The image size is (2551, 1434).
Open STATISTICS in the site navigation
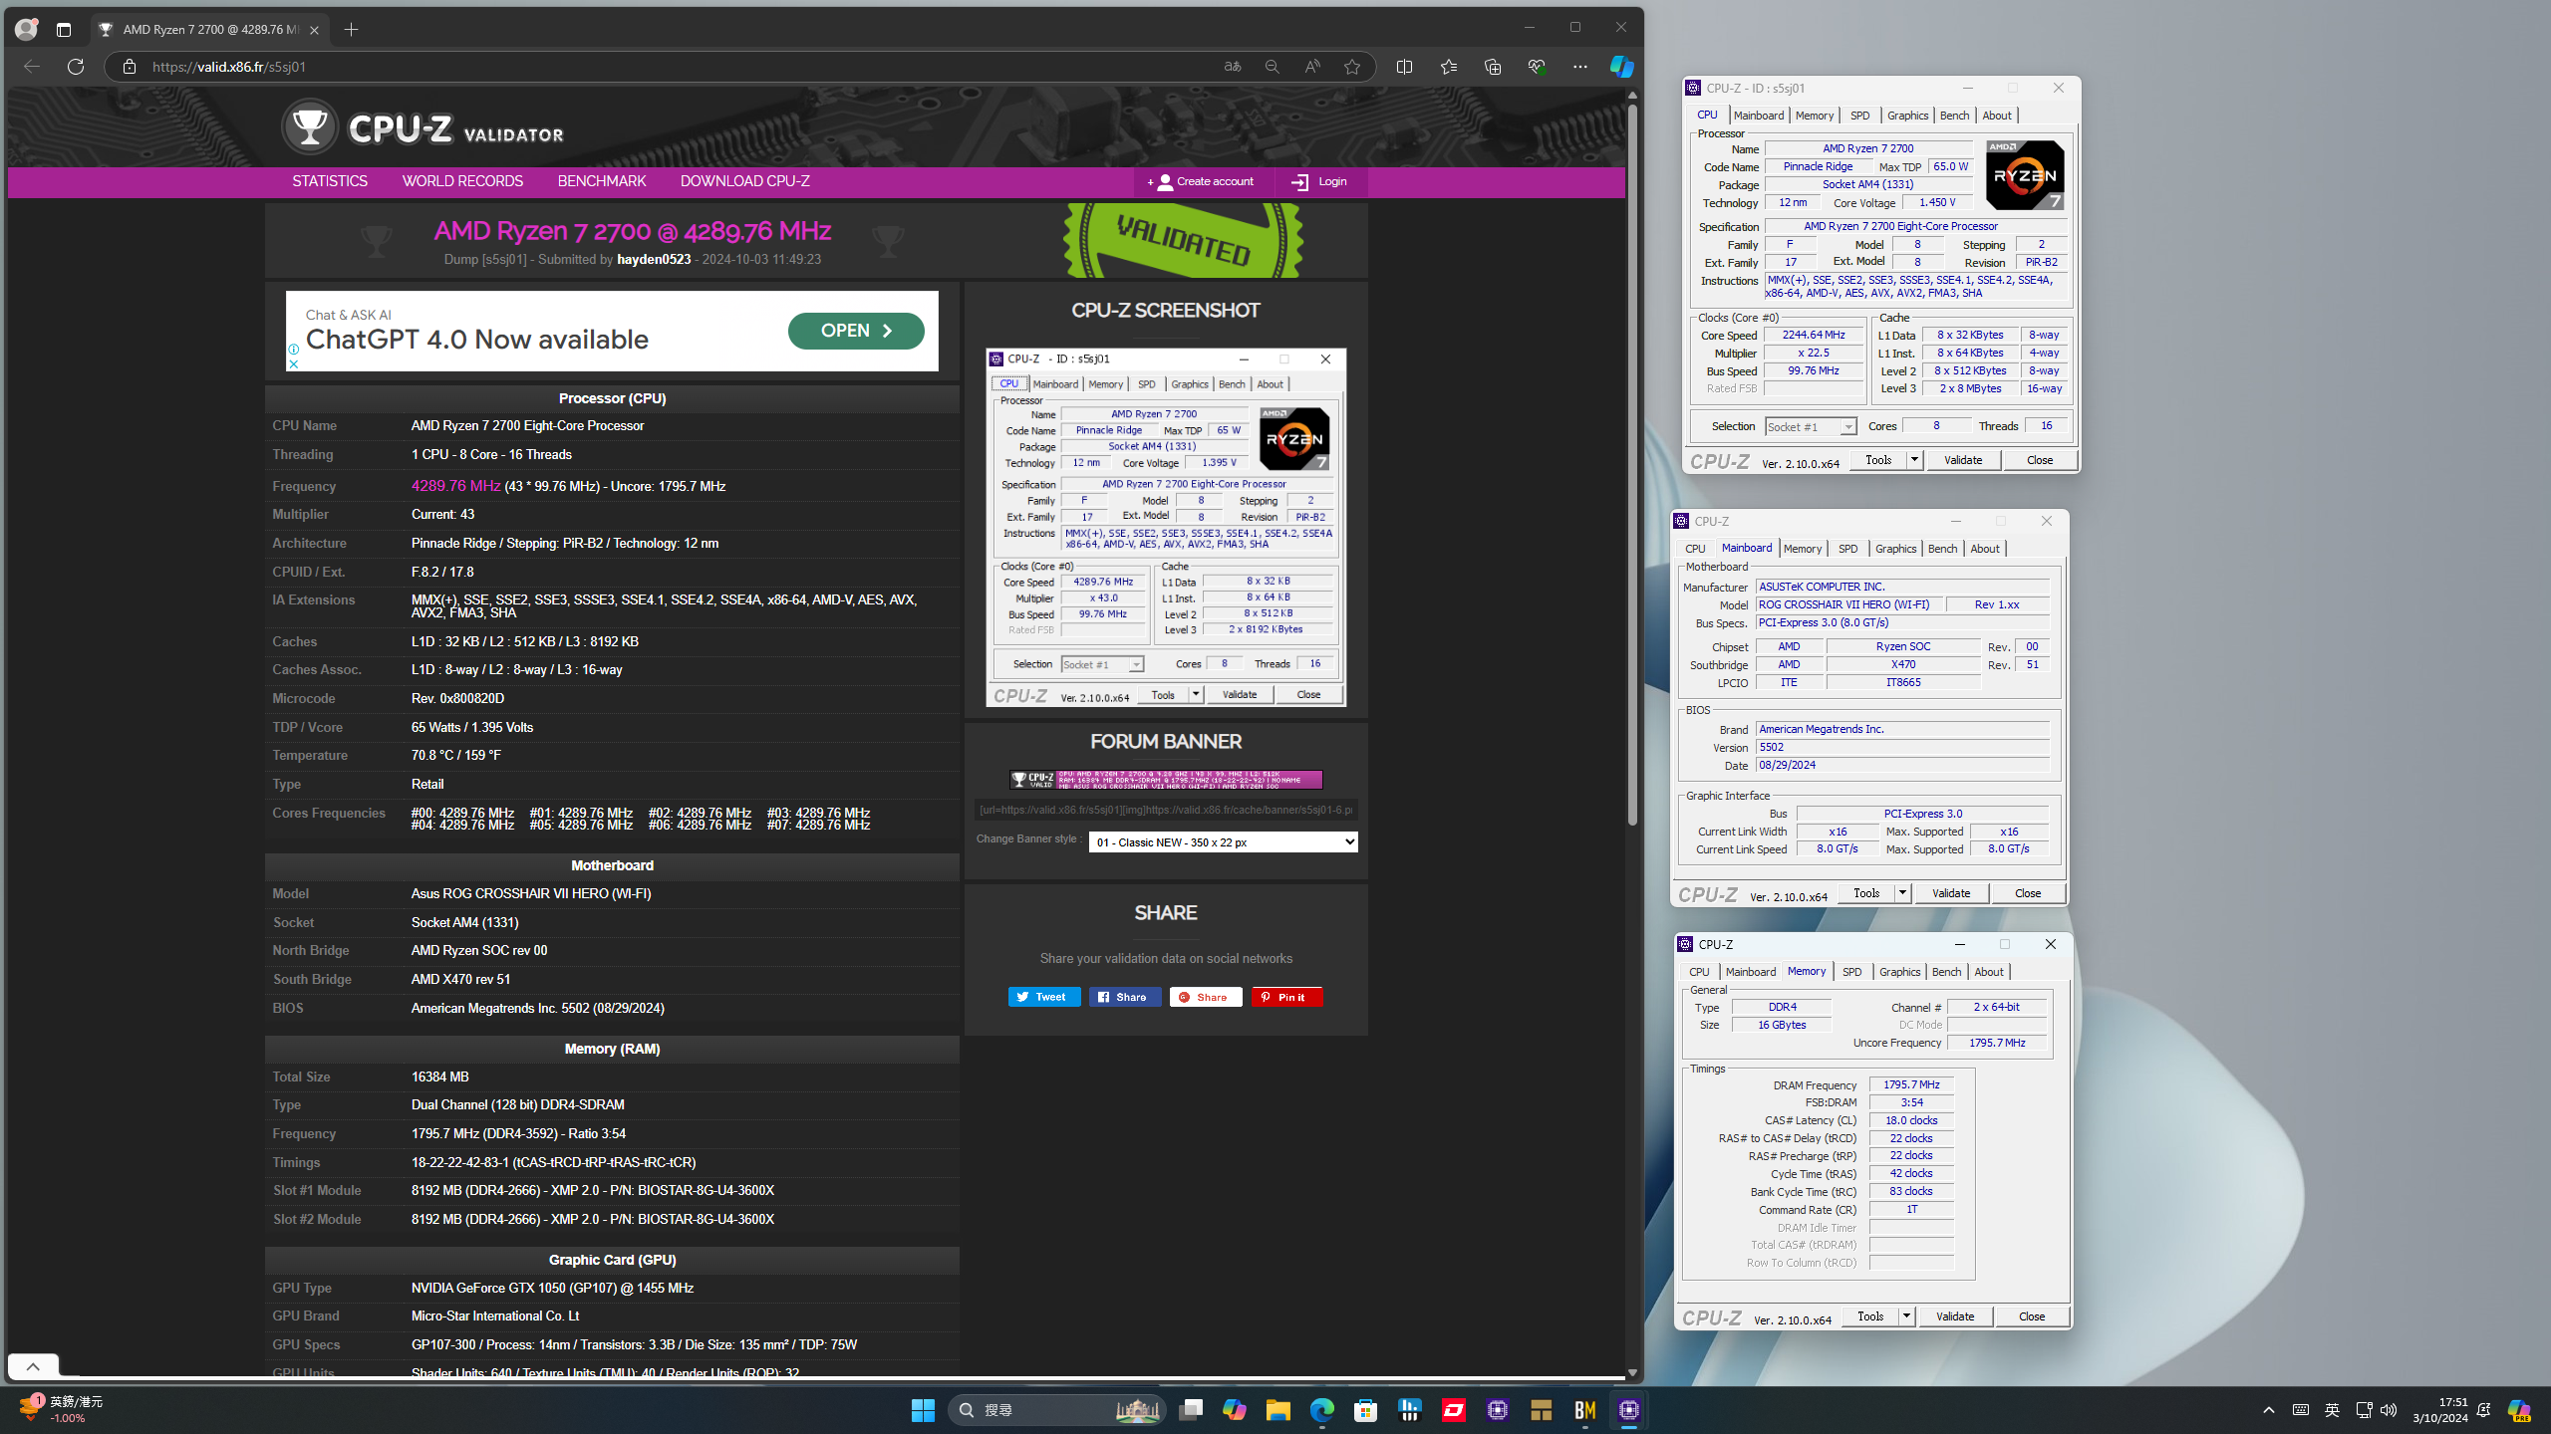point(330,181)
